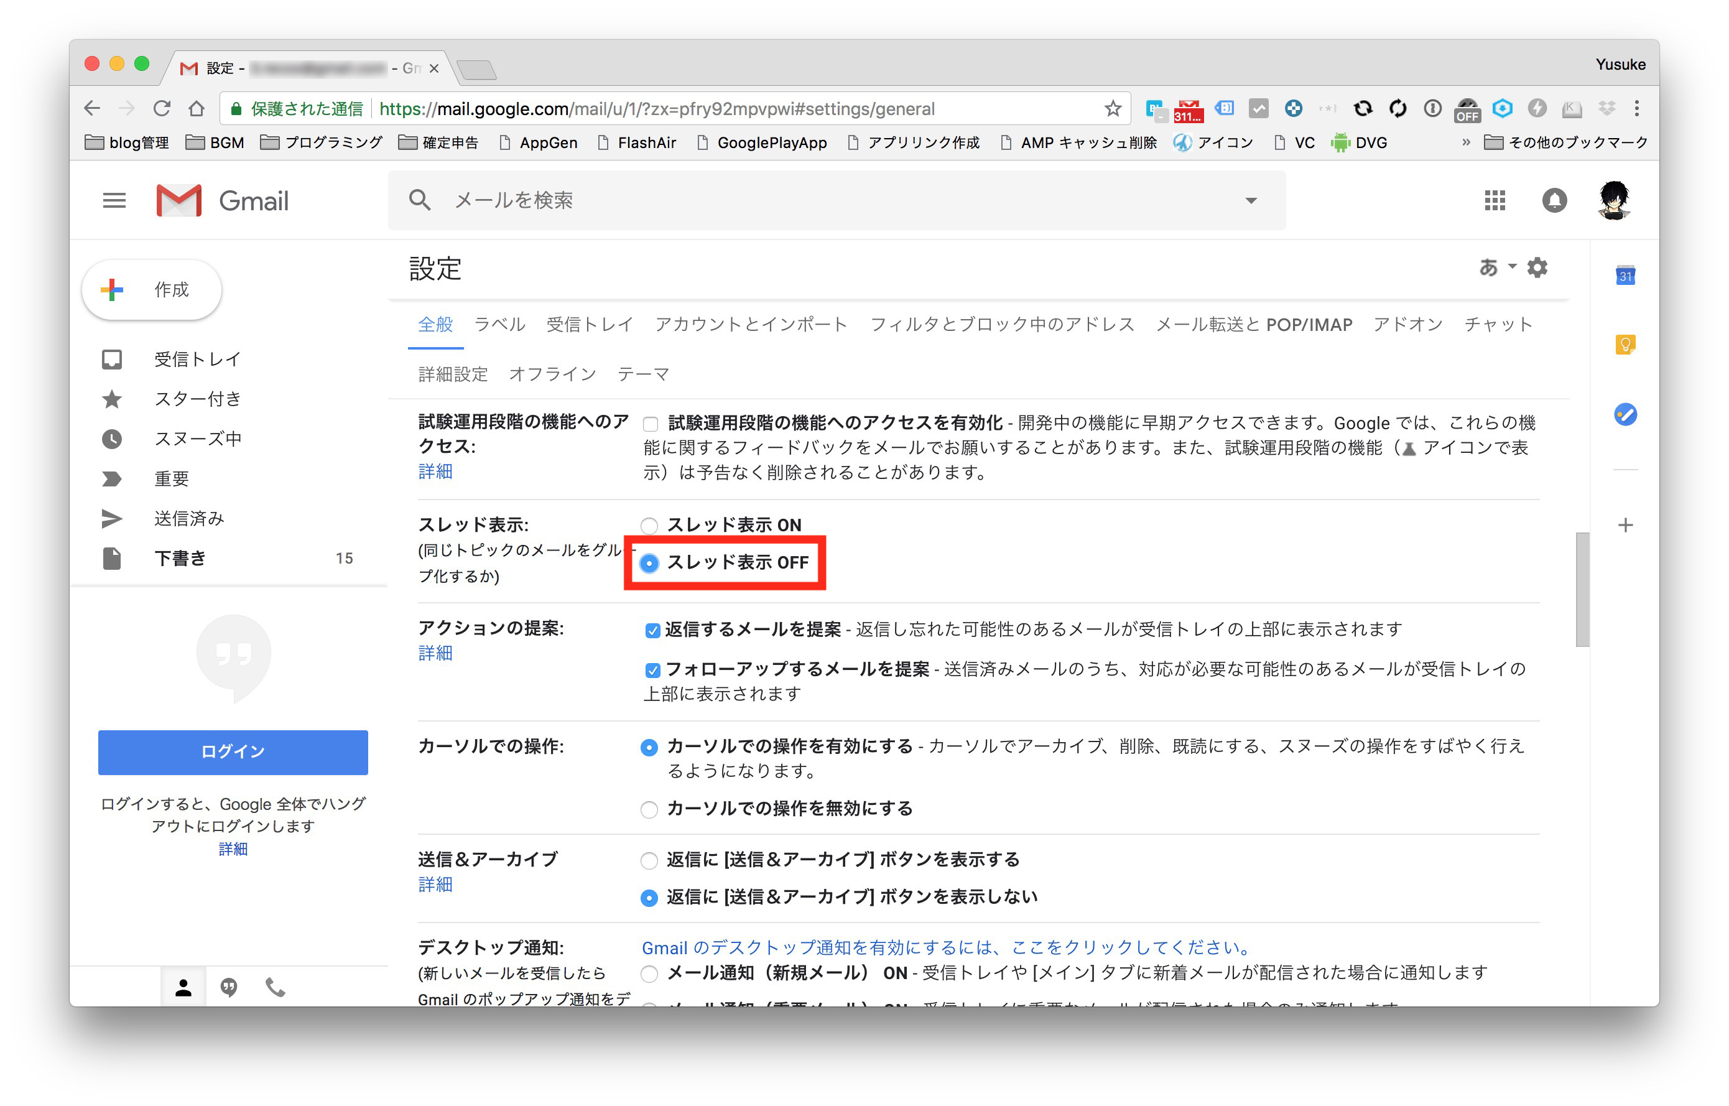Expand the search options dropdown arrow

point(1251,200)
